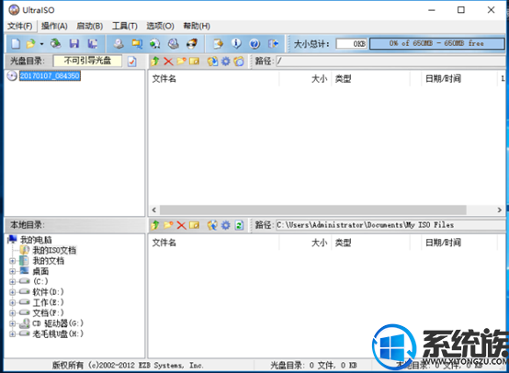
Task: Click the Make CD/DVD image icon
Action: pos(119,43)
